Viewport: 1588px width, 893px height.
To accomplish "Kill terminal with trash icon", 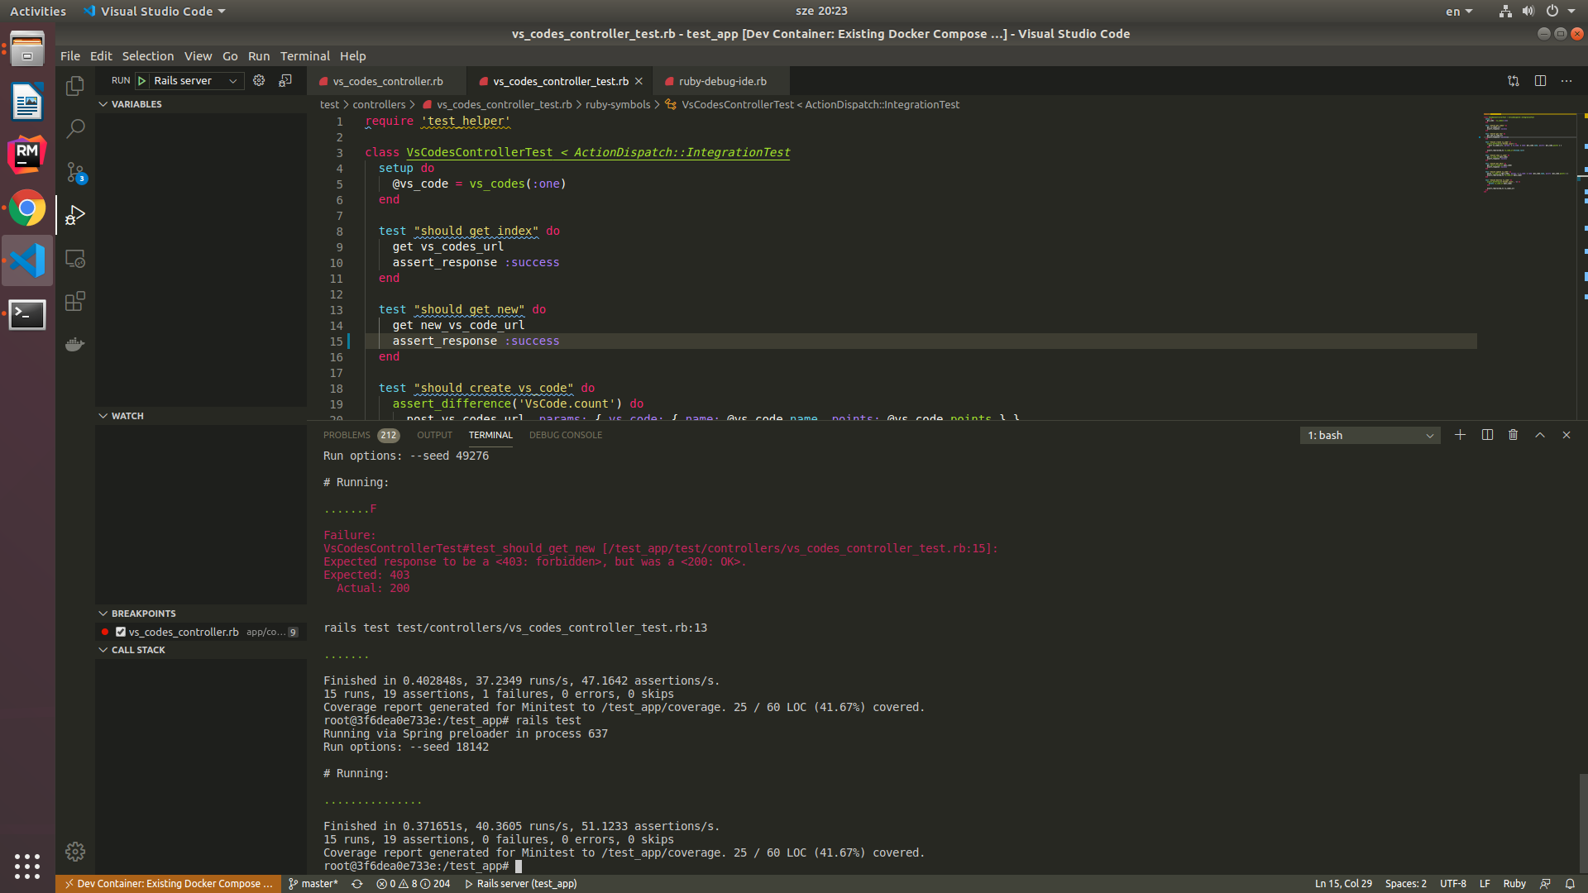I will (1513, 435).
